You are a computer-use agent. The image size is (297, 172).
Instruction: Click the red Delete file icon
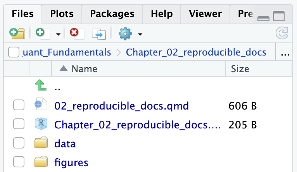[77, 34]
